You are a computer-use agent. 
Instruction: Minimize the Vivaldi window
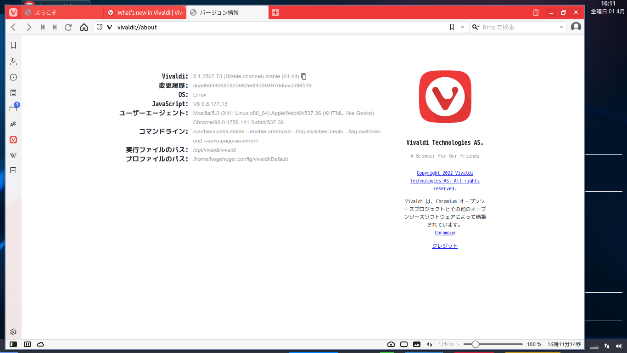(551, 12)
